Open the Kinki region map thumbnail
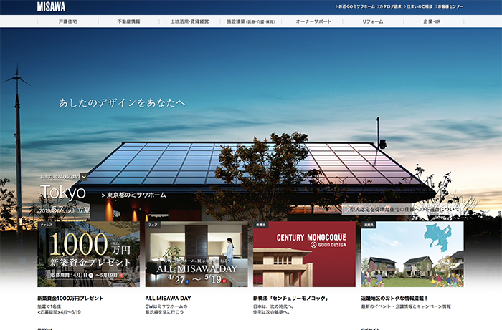 pos(412,254)
